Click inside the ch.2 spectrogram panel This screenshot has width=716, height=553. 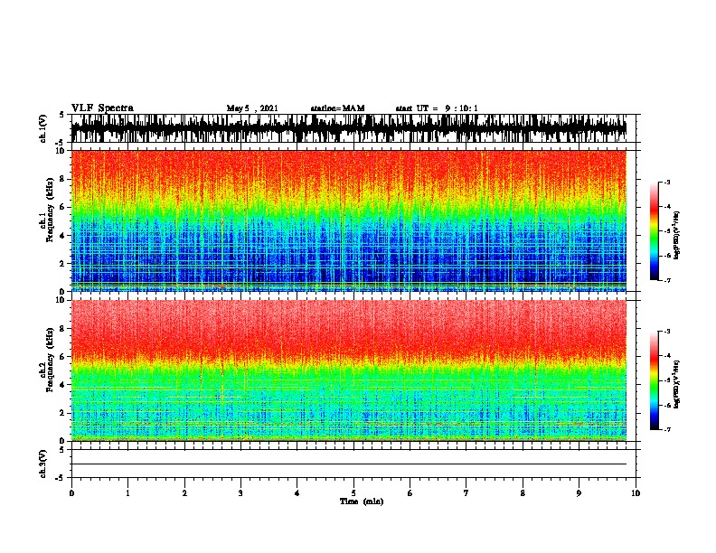click(x=349, y=370)
